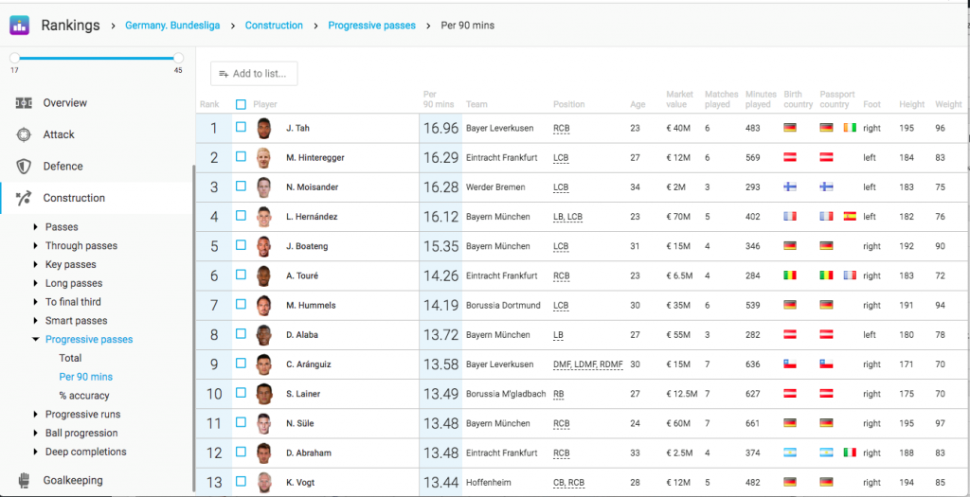Click D. Alaba's player photo

(264, 335)
